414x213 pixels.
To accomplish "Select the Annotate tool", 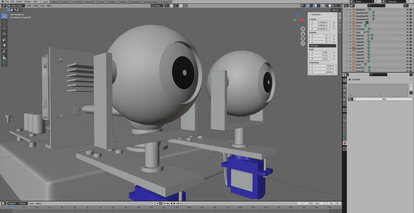I will point(4,52).
